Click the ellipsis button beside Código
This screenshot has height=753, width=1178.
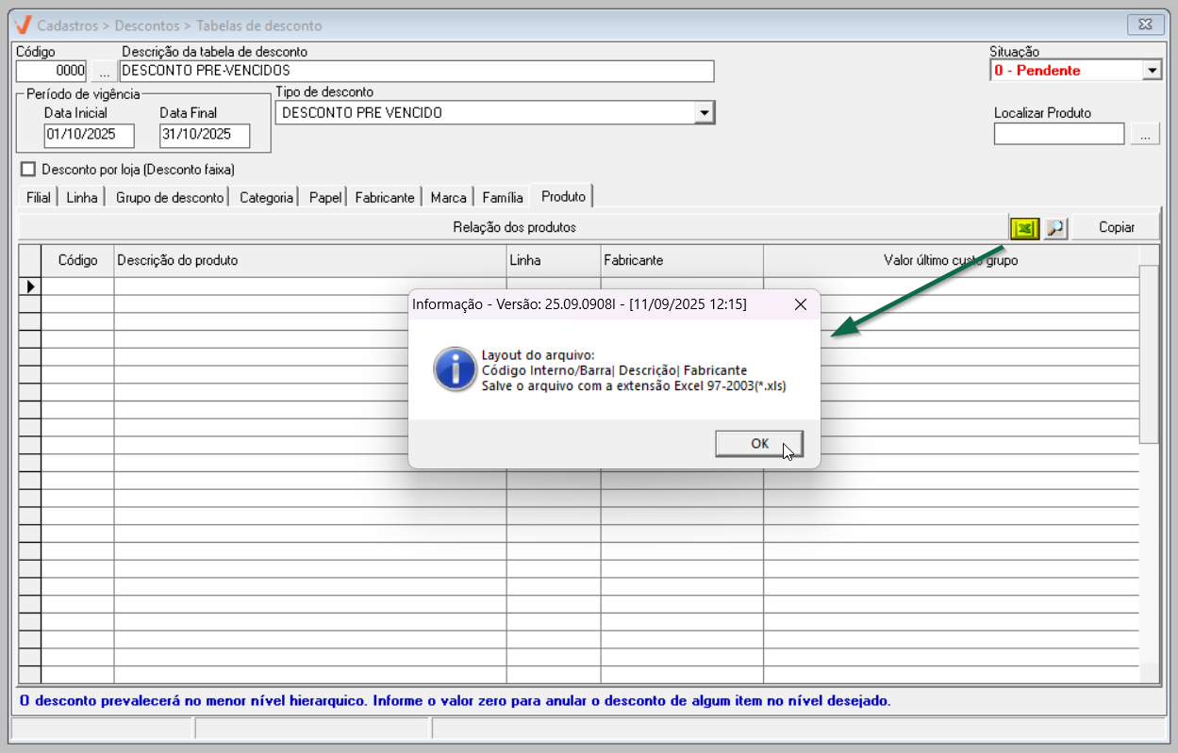pyautogui.click(x=104, y=72)
